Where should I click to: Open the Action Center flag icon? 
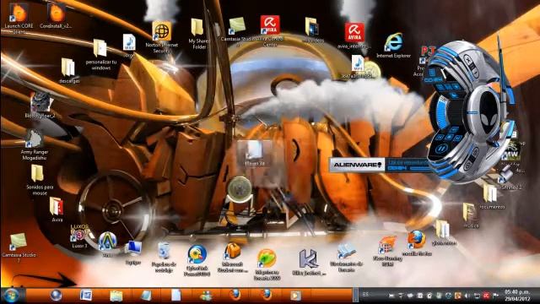(495, 296)
